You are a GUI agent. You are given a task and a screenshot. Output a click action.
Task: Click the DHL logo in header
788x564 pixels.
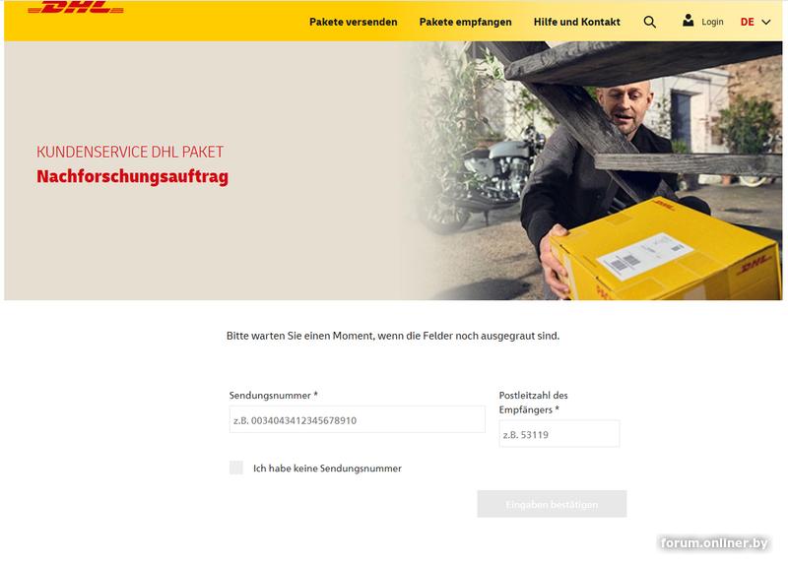tap(76, 7)
